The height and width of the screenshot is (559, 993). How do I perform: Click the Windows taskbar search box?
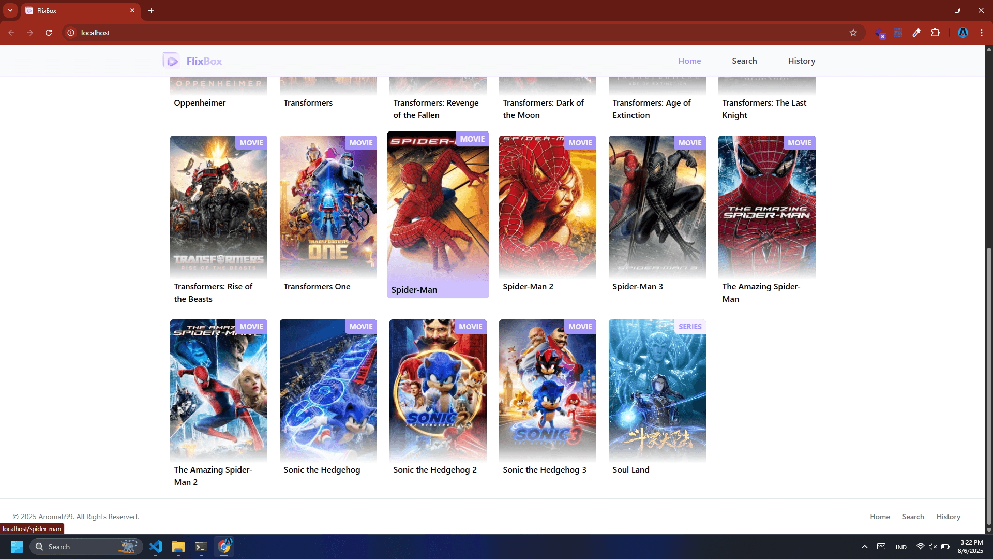(86, 547)
